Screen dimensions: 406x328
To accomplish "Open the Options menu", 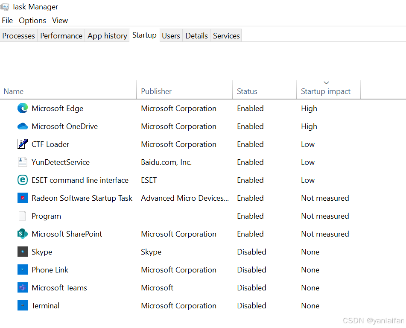I will click(32, 20).
